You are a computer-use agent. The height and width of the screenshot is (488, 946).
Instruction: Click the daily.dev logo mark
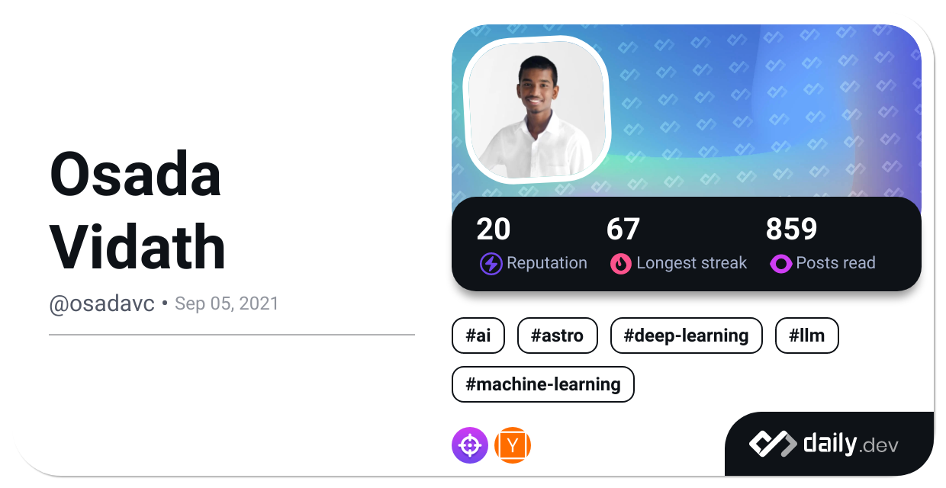[x=772, y=444]
